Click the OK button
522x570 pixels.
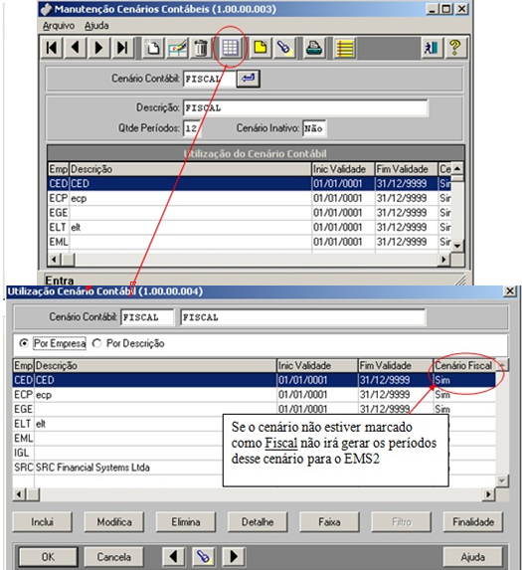coord(48,556)
